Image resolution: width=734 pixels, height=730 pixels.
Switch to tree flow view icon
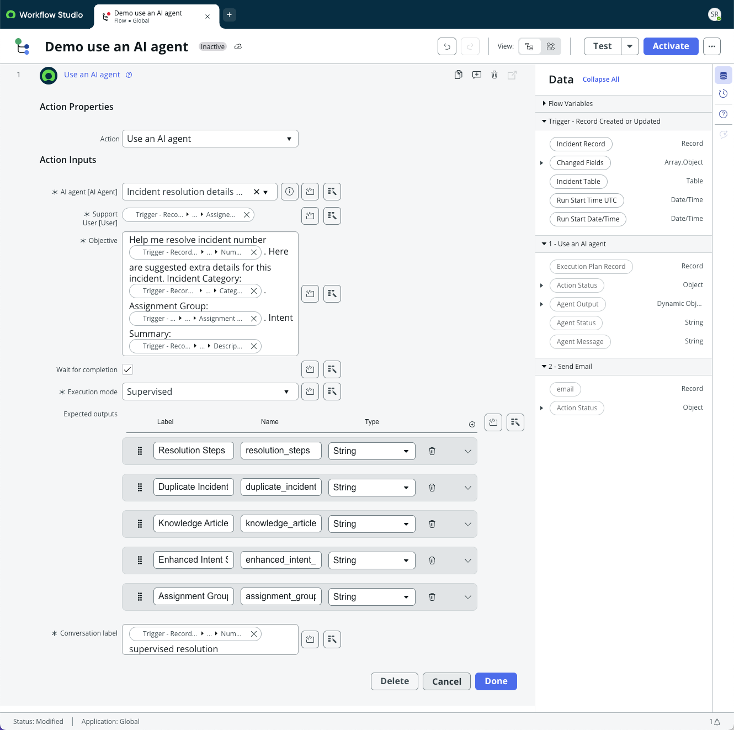[530, 46]
